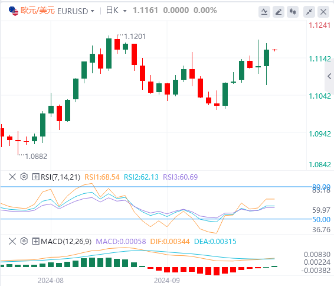Remove the MACD indicator with X
Screen dimensions: 334x286
(12, 242)
